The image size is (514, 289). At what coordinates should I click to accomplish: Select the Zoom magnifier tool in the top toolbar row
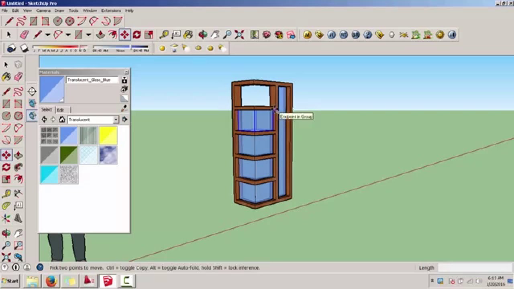tap(227, 35)
